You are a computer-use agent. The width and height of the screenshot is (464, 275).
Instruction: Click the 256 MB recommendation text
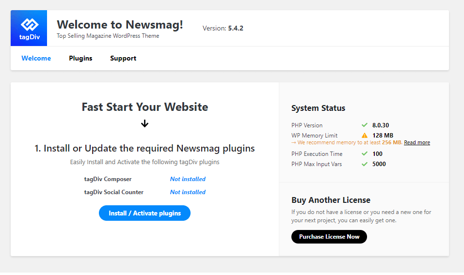(x=391, y=142)
